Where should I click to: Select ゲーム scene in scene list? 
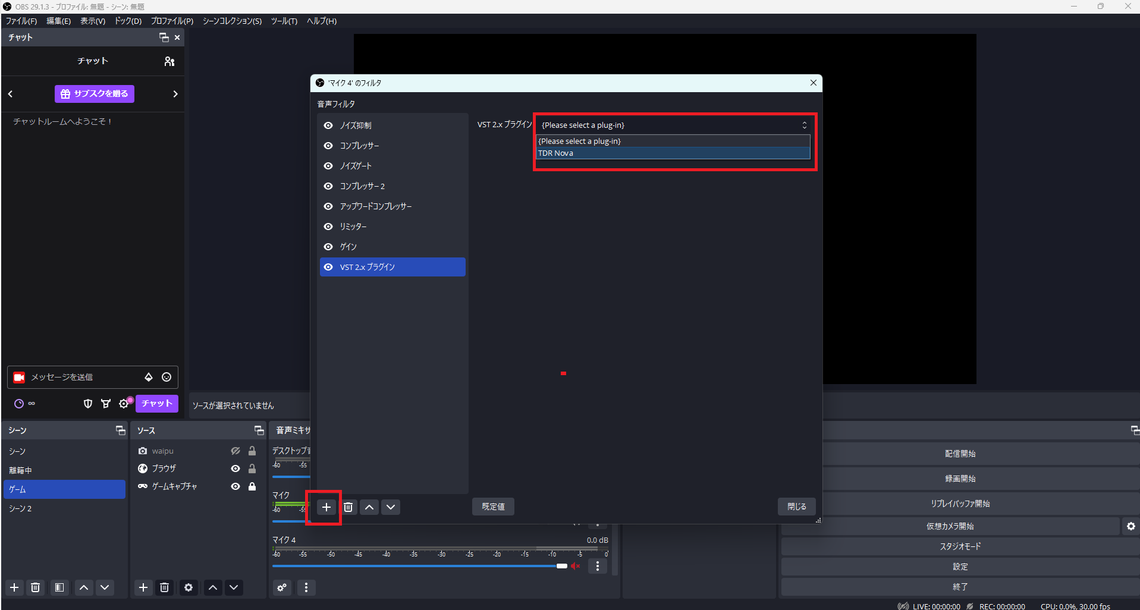pos(64,489)
